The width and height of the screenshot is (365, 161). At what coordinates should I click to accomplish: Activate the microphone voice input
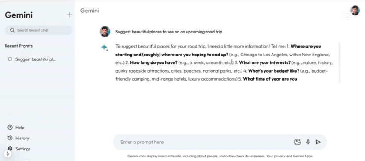[308, 142]
